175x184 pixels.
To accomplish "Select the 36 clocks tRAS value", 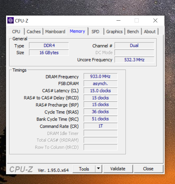I will click(100, 112).
